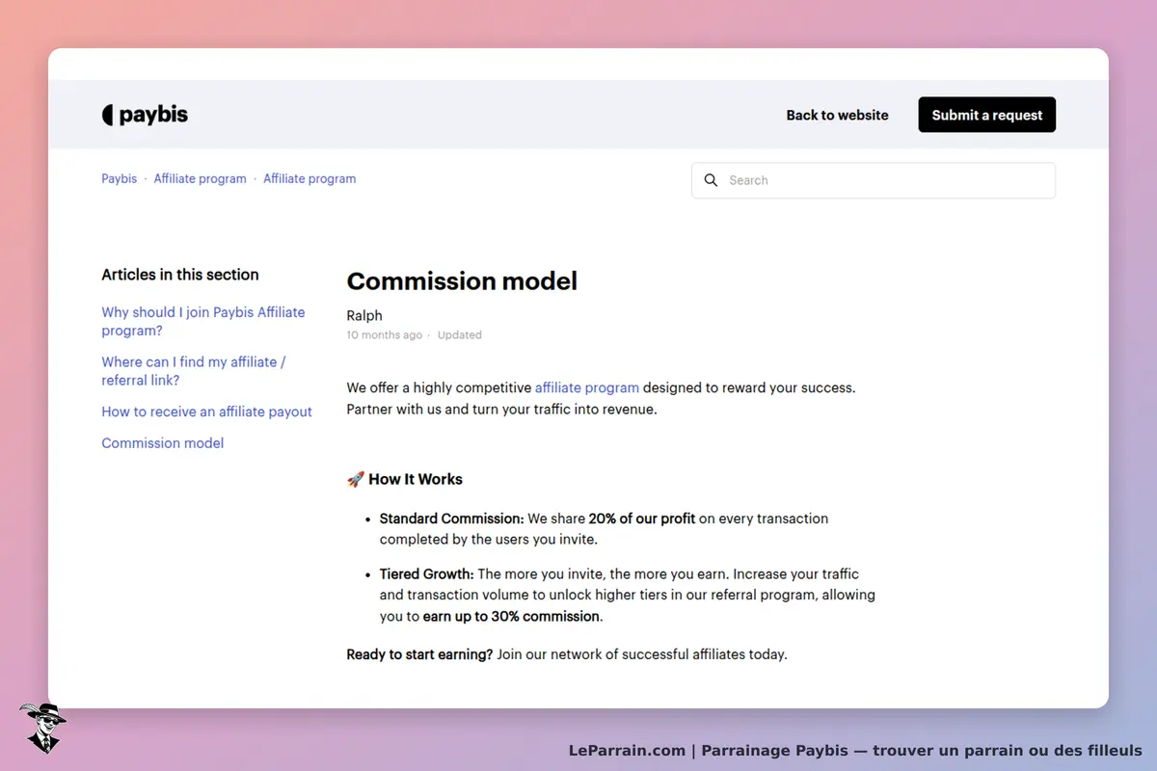This screenshot has width=1157, height=771.
Task: Follow the affiliate program inline link
Action: 587,387
